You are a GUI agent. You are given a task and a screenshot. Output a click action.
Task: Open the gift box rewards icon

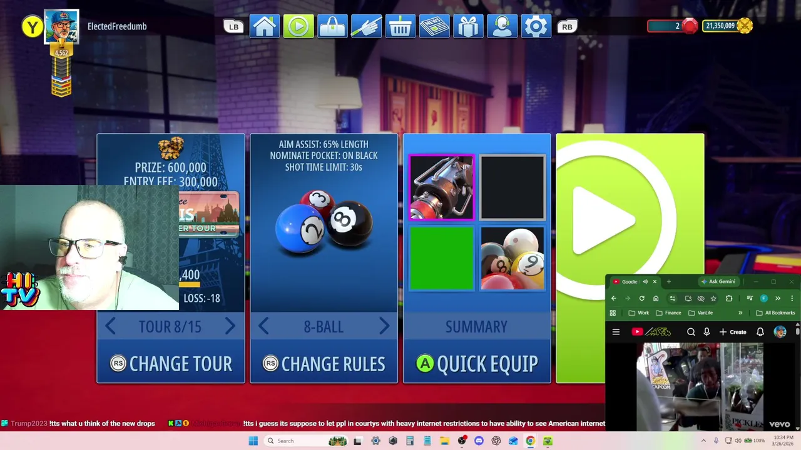click(x=468, y=26)
